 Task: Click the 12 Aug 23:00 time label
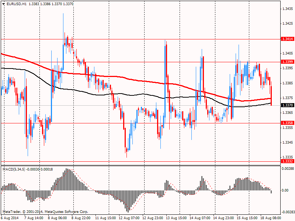tap(153, 218)
